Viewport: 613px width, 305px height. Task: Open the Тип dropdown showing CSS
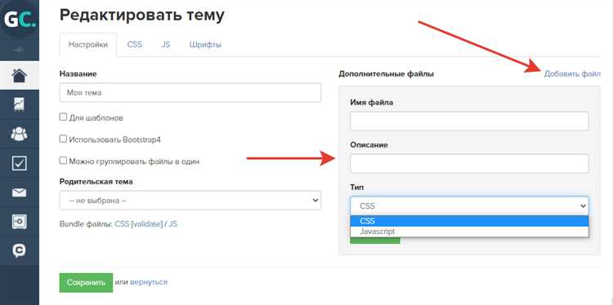pyautogui.click(x=469, y=206)
